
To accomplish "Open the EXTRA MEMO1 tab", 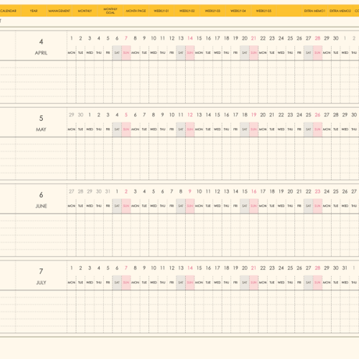I will [315, 11].
